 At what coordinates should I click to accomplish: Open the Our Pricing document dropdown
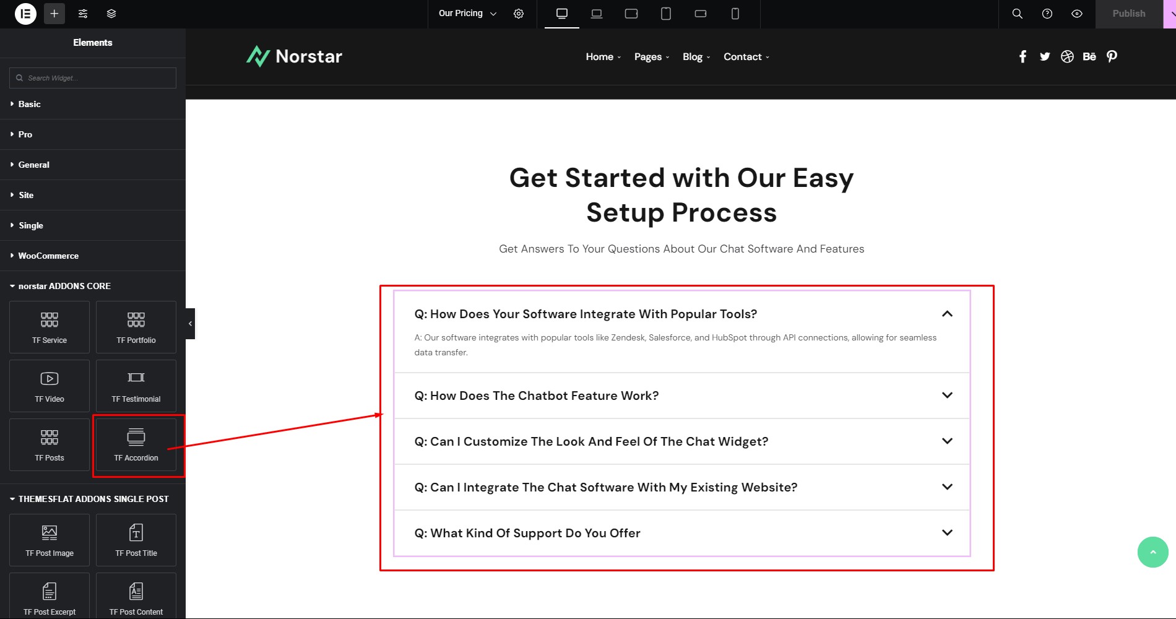coord(467,14)
